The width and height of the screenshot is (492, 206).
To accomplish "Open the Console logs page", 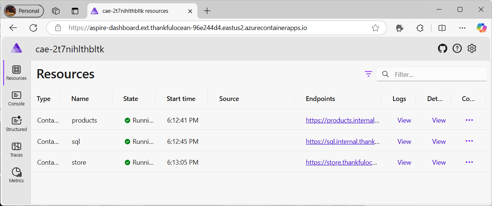I will click(x=16, y=99).
